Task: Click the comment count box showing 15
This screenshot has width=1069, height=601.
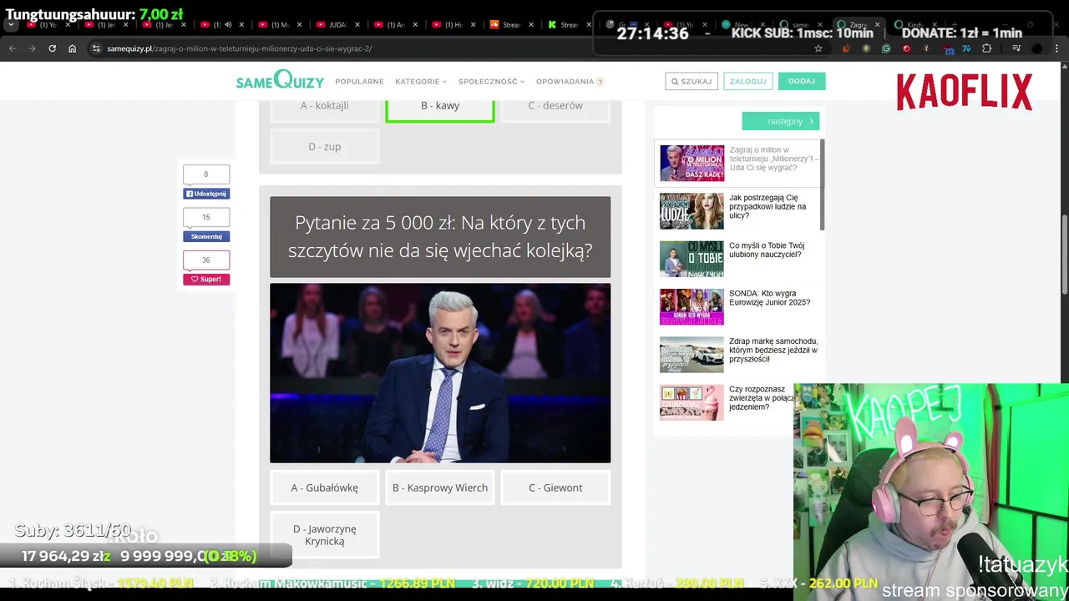Action: (206, 217)
